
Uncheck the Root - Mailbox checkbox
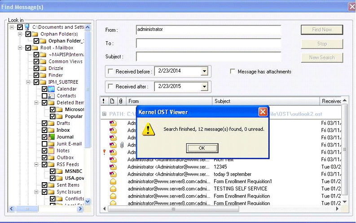28,48
